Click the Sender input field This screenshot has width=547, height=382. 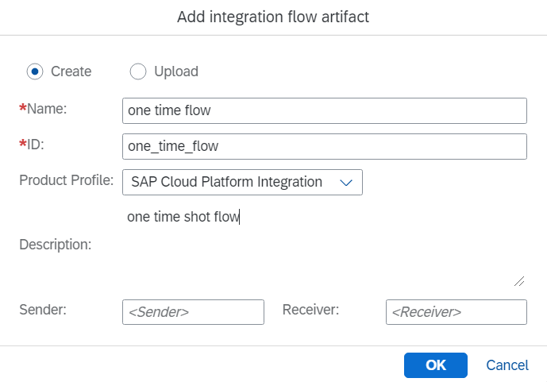coord(193,312)
